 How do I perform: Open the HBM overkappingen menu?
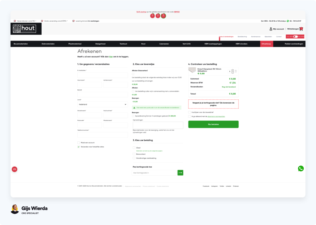coord(213,44)
